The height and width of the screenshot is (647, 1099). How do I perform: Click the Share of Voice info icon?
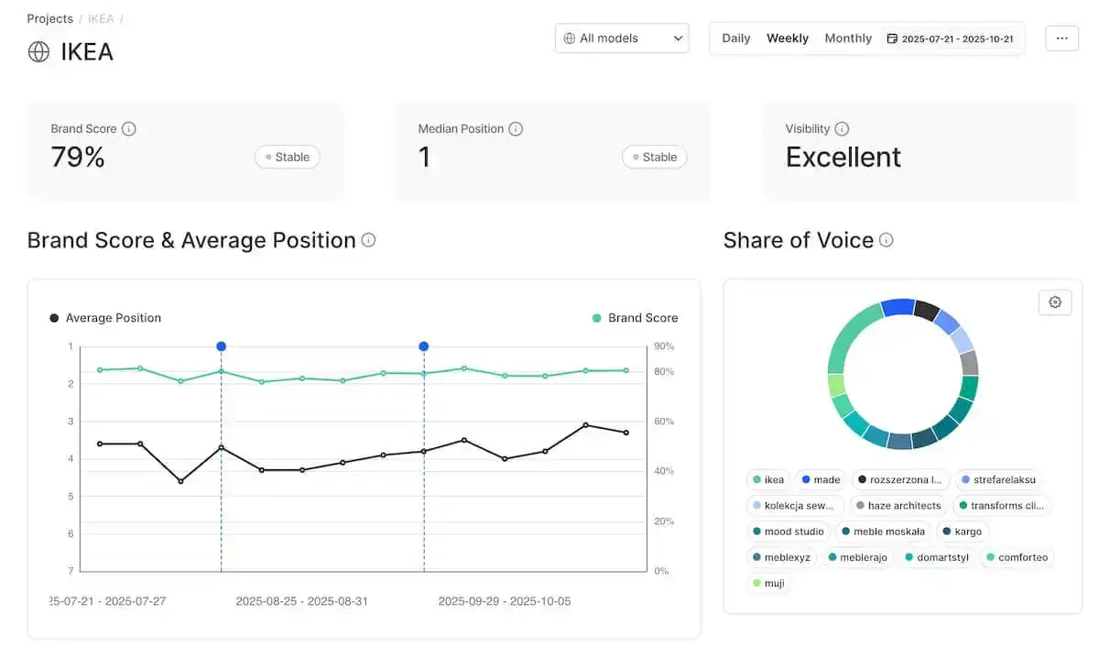click(x=886, y=240)
